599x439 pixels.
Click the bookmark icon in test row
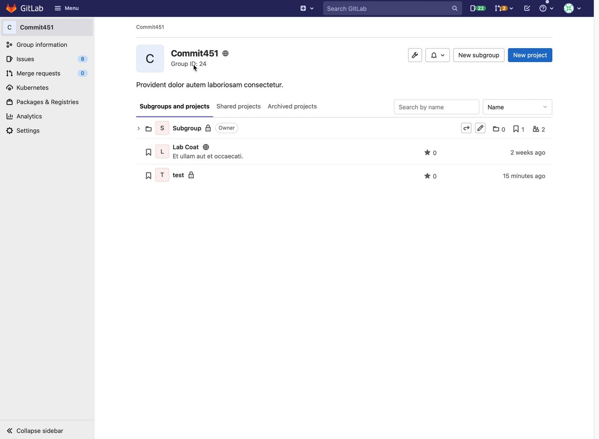148,176
